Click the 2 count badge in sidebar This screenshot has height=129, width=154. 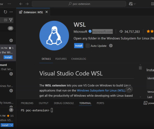point(11,110)
